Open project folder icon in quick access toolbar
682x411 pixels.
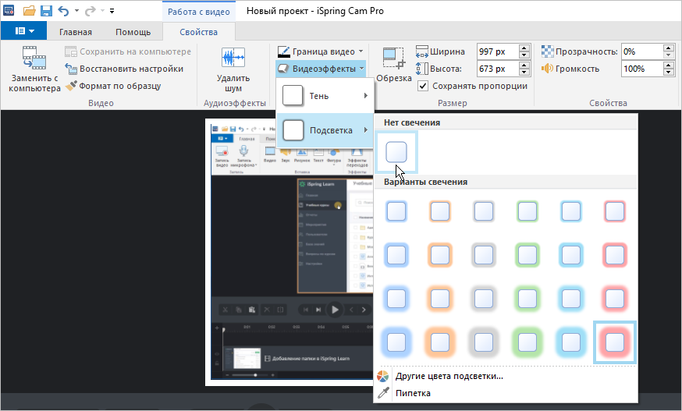(x=29, y=11)
